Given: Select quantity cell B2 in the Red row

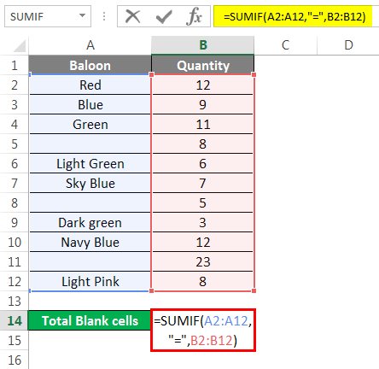Looking at the screenshot, I should (202, 85).
